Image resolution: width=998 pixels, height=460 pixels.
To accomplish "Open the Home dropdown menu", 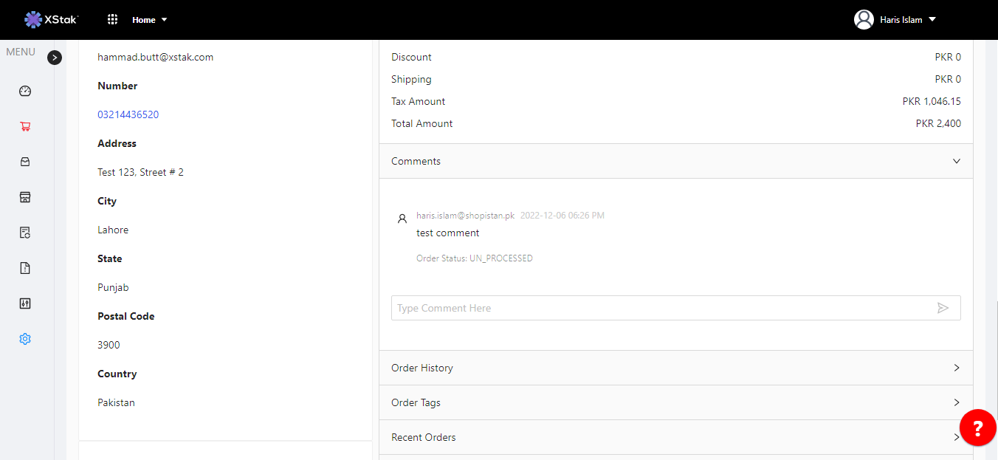I will [x=150, y=20].
